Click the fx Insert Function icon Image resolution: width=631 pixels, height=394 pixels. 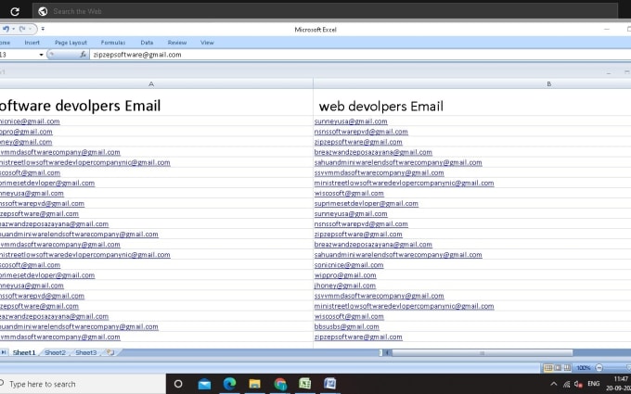coord(83,55)
